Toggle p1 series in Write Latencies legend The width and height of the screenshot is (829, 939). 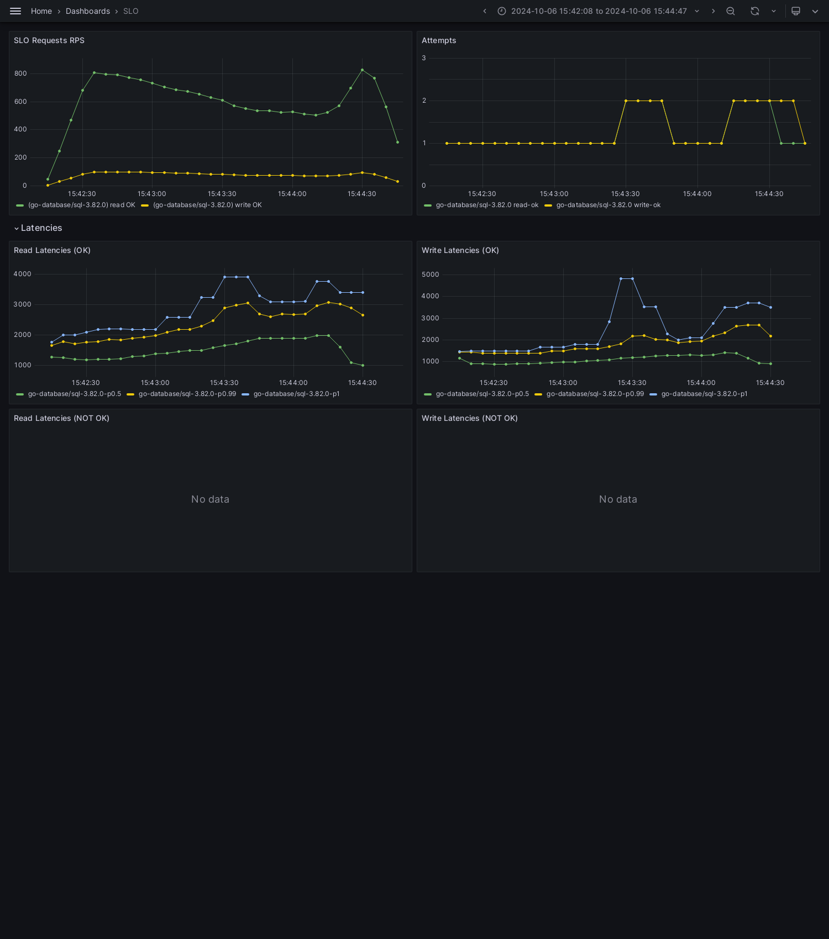point(705,394)
